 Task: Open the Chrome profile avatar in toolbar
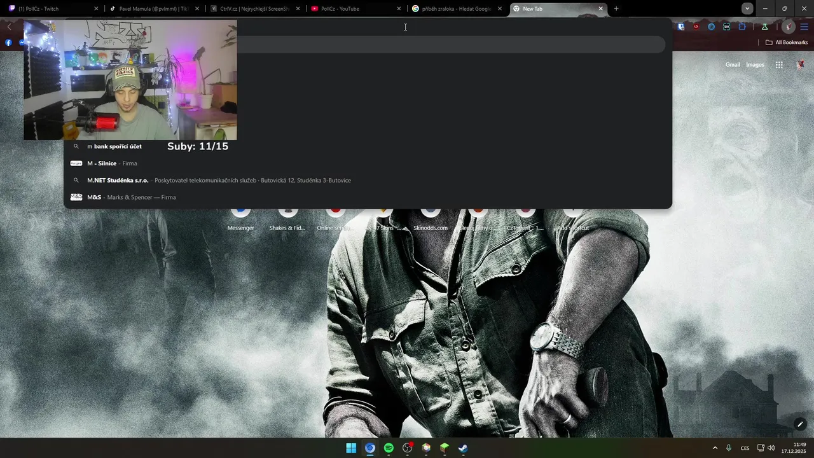pyautogui.click(x=789, y=27)
